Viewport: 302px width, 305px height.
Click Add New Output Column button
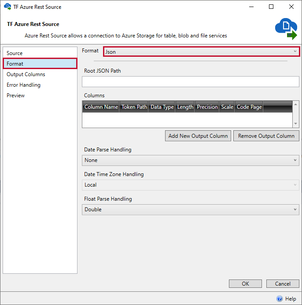pyautogui.click(x=198, y=136)
